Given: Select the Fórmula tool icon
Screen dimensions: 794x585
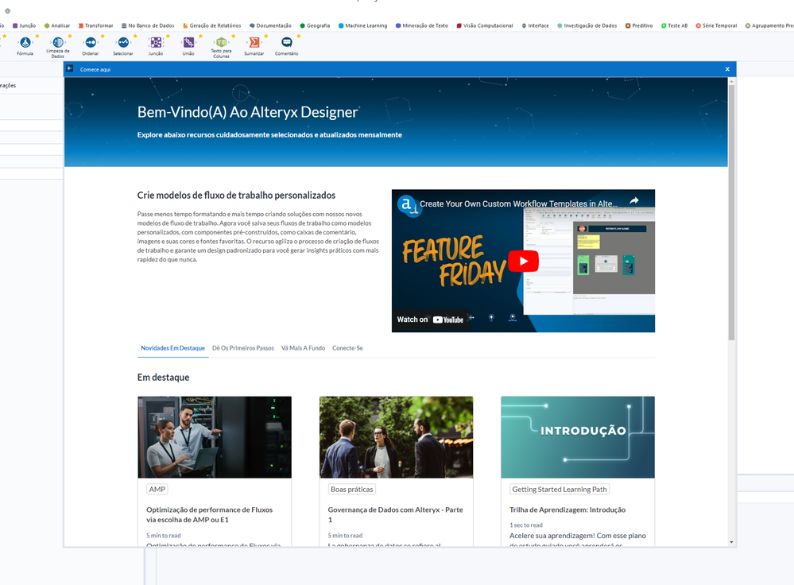Looking at the screenshot, I should (25, 43).
